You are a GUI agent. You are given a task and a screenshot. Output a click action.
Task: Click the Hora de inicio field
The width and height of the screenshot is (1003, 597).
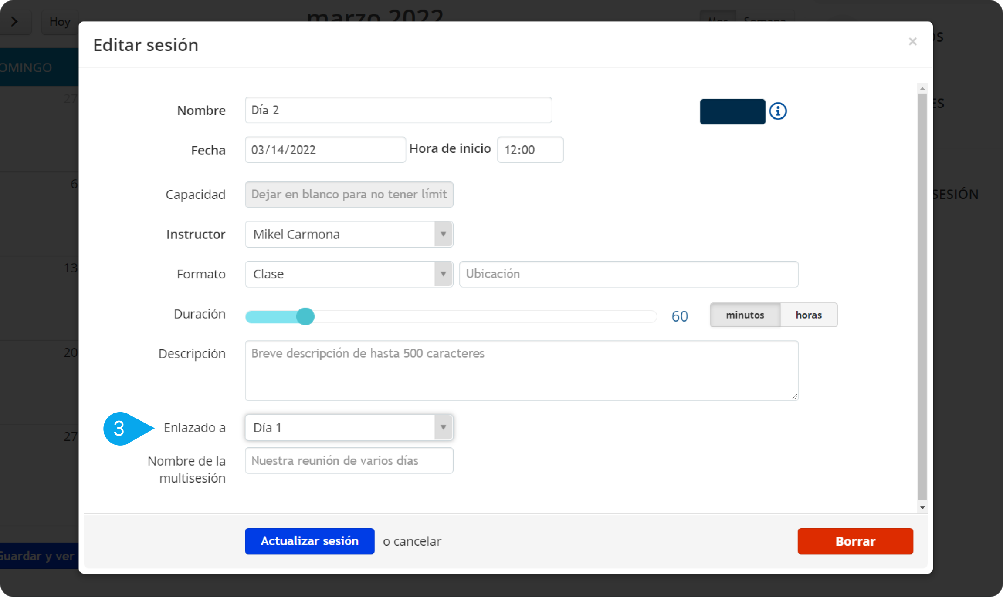[530, 150]
